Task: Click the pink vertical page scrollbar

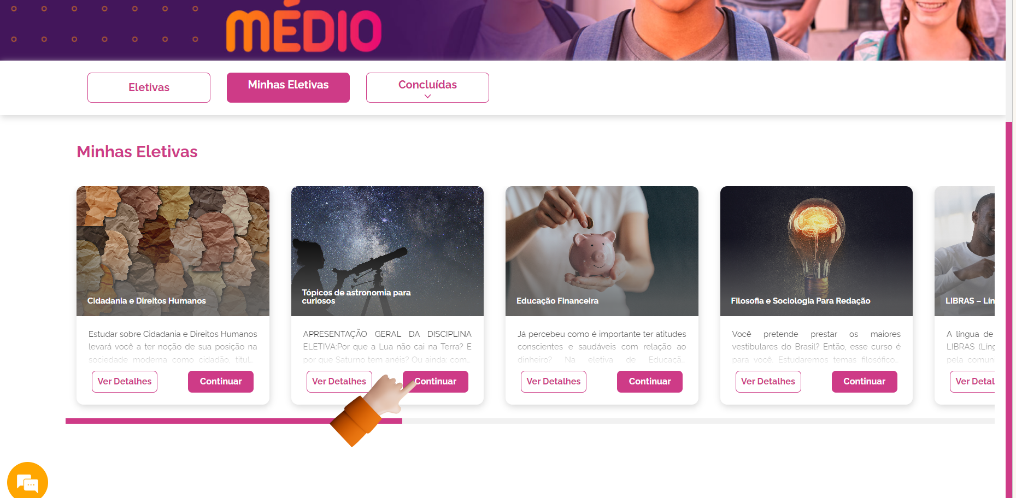Action: [x=1009, y=310]
